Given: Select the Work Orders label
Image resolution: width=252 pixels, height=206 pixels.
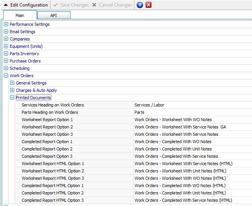Looking at the screenshot, I should (x=22, y=76).
